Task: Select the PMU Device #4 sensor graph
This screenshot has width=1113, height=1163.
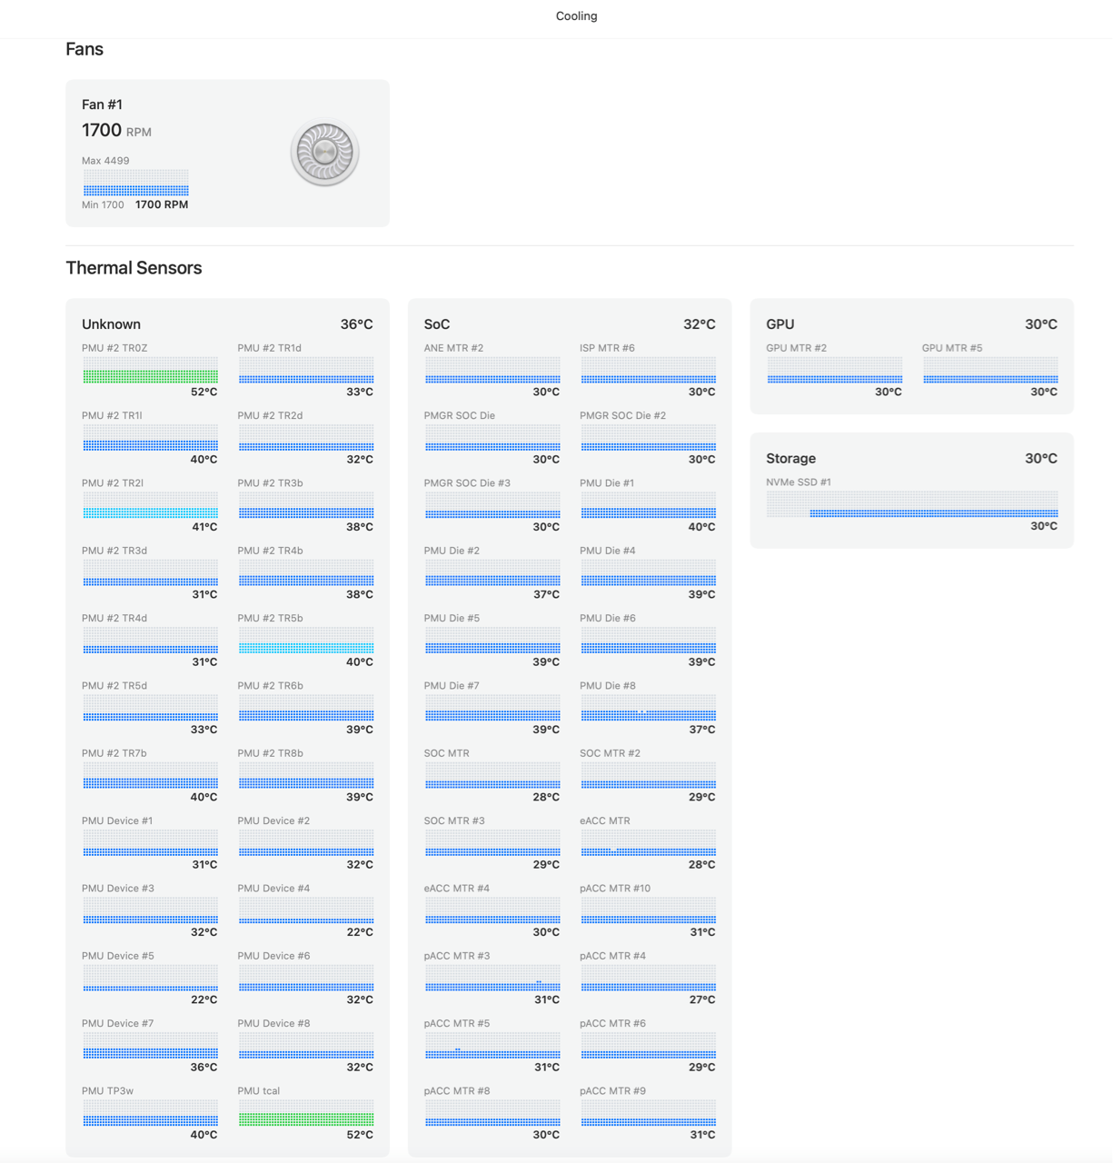Action: pyautogui.click(x=306, y=911)
